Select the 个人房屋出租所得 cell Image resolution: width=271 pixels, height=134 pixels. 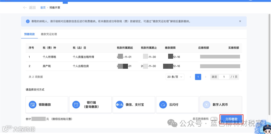tap(84, 57)
